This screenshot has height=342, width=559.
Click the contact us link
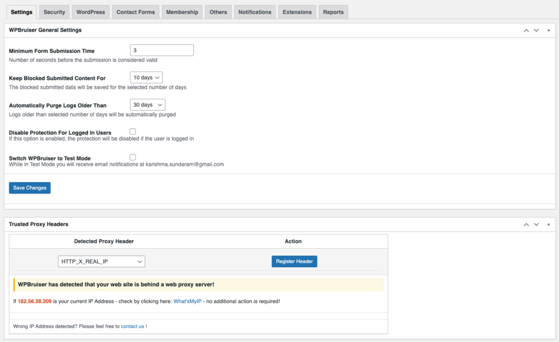tap(133, 326)
